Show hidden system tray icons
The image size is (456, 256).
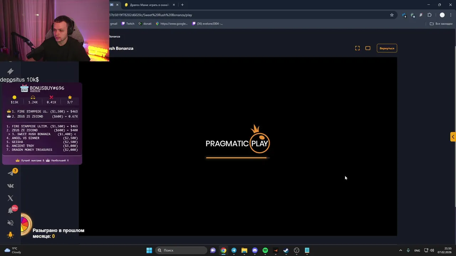(x=400, y=250)
